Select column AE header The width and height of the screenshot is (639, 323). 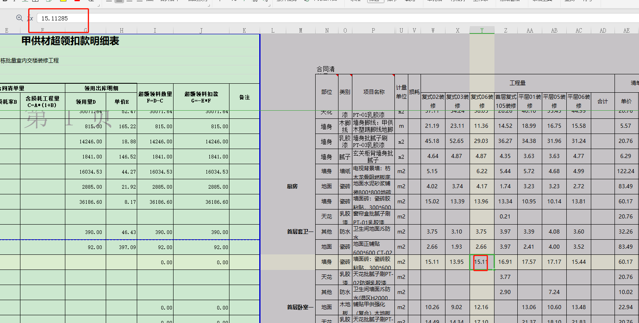point(626,31)
